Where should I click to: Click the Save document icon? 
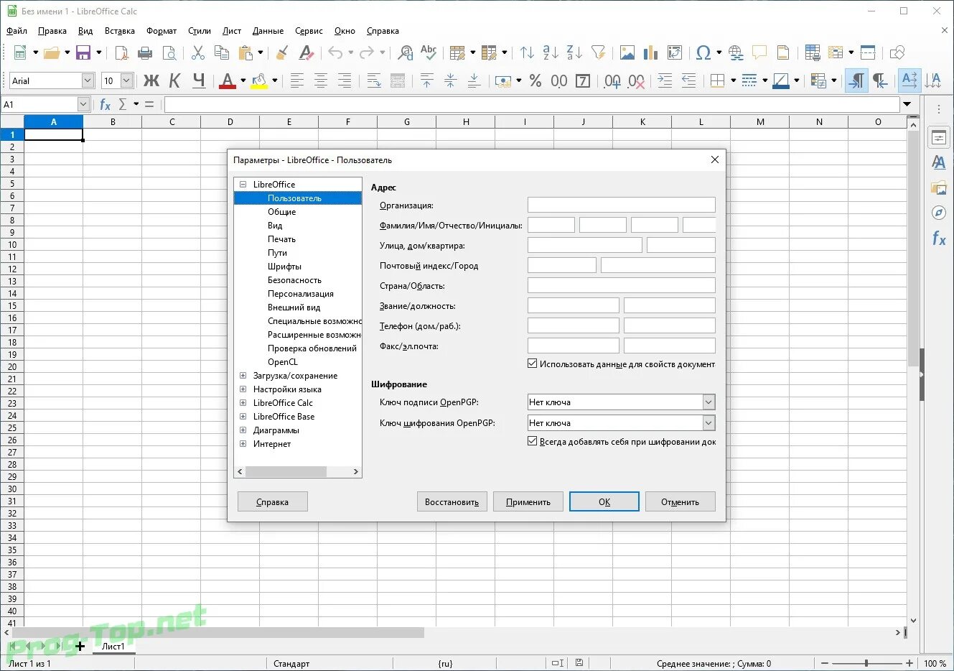83,52
